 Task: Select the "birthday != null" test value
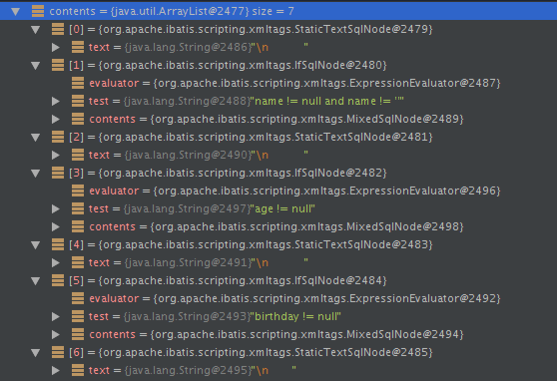(x=296, y=316)
